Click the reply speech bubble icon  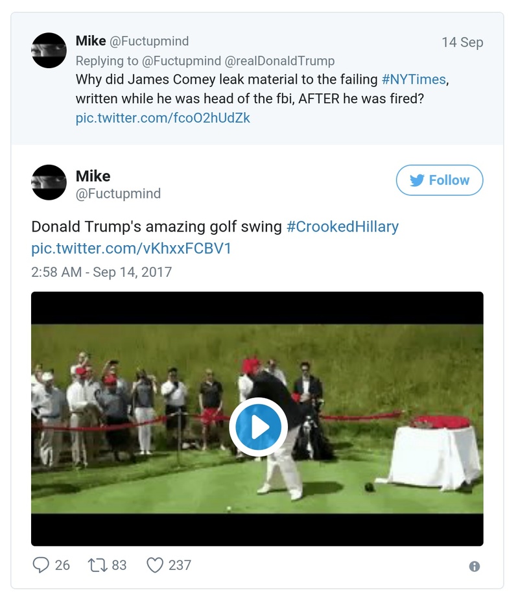(x=41, y=565)
